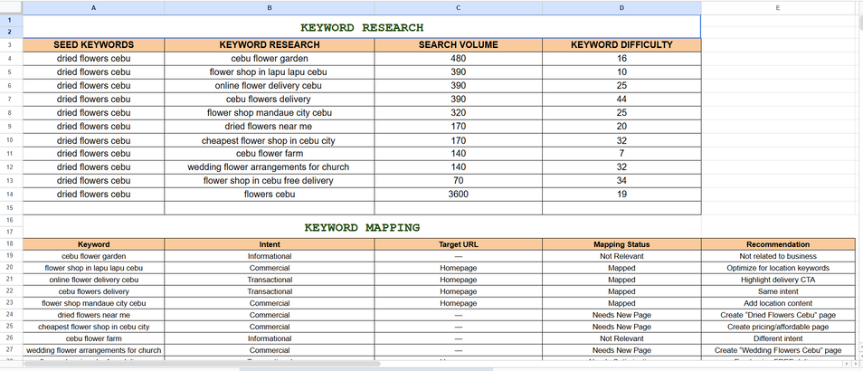
Task: Click 'Needs New Page' status in row 24
Action: point(621,316)
